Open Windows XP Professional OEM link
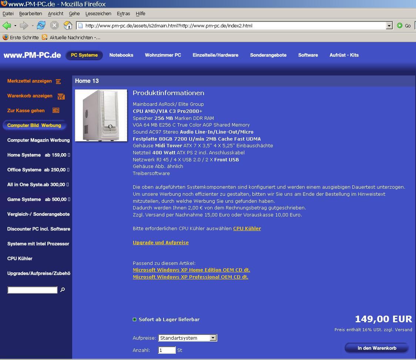The width and height of the screenshot is (416, 360). (x=191, y=277)
